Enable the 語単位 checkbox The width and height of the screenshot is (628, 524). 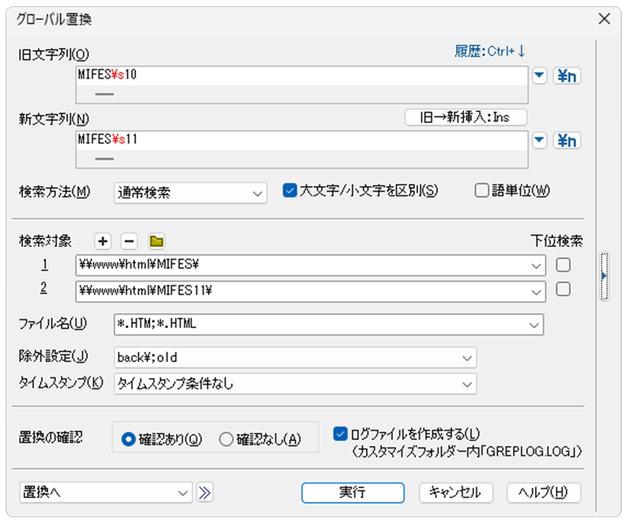click(482, 191)
